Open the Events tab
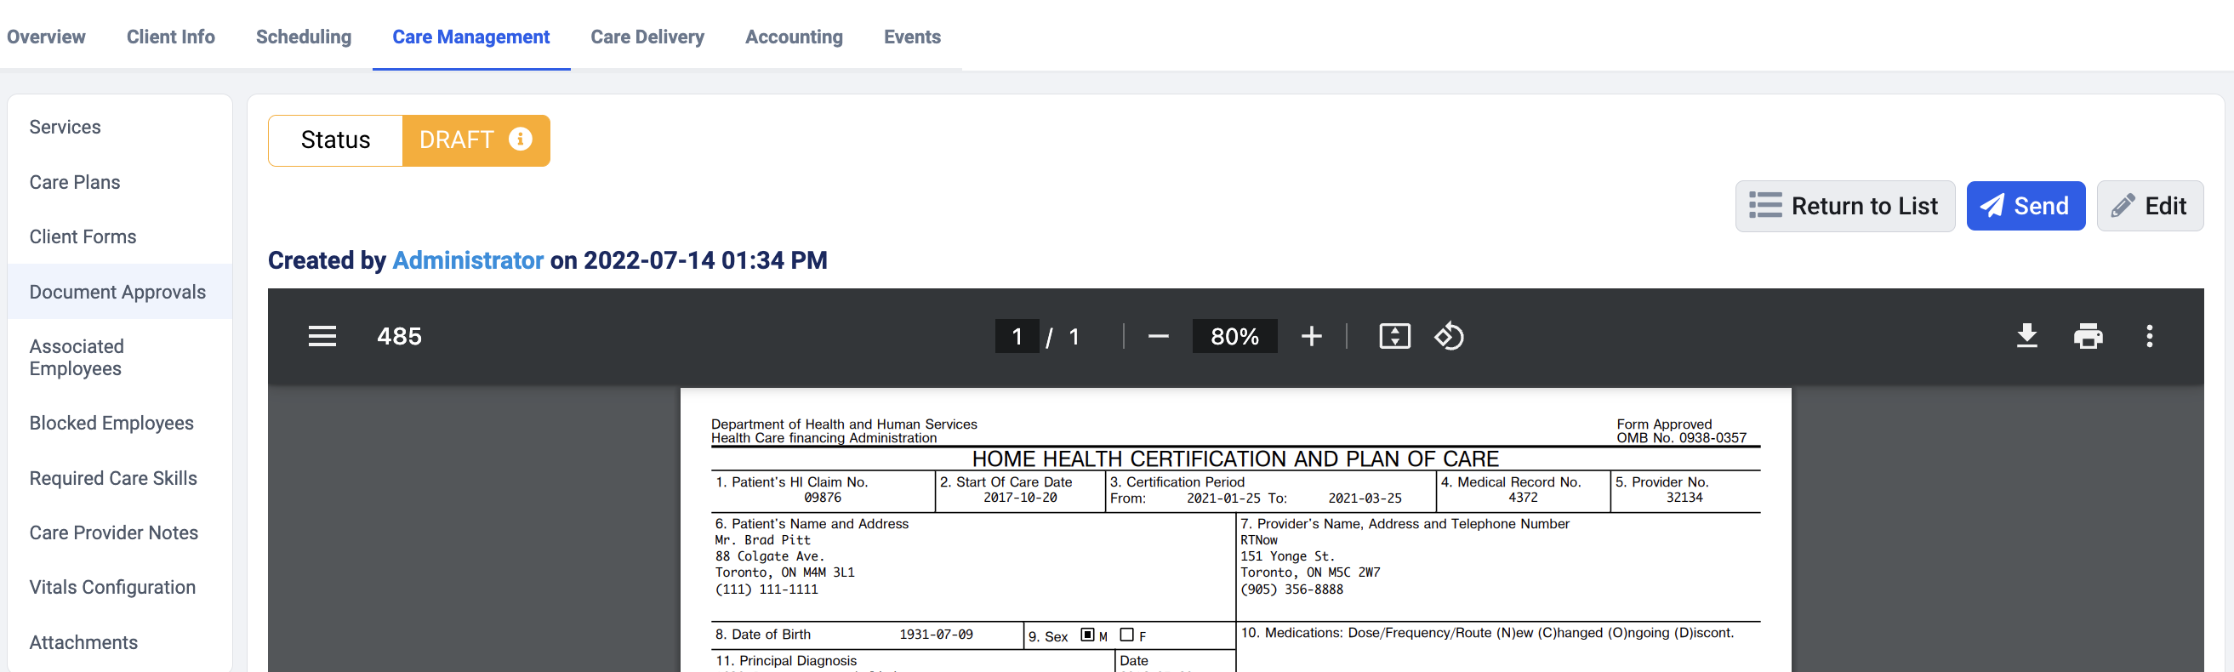 [911, 37]
